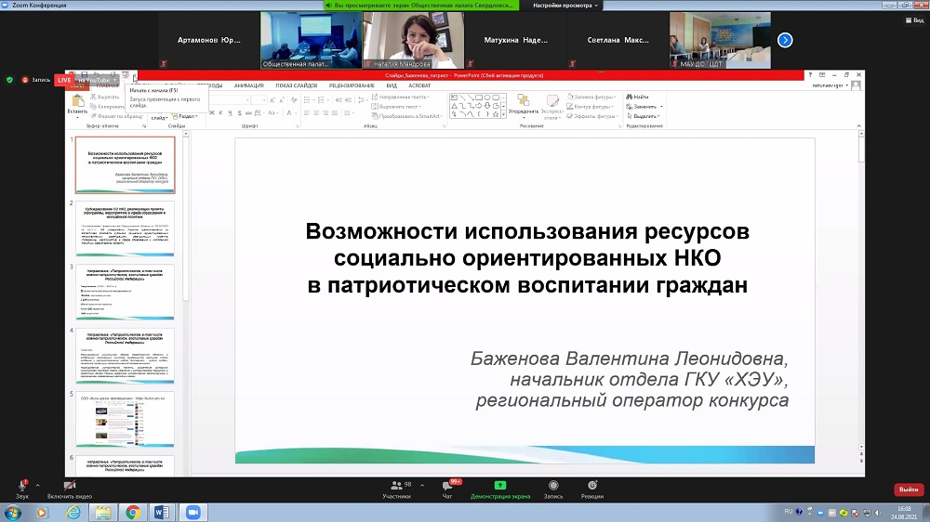Open Заливка фигуры shape fill
The height and width of the screenshot is (522, 930).
pyautogui.click(x=591, y=97)
